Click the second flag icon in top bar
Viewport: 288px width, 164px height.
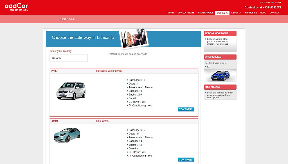click(265, 2)
